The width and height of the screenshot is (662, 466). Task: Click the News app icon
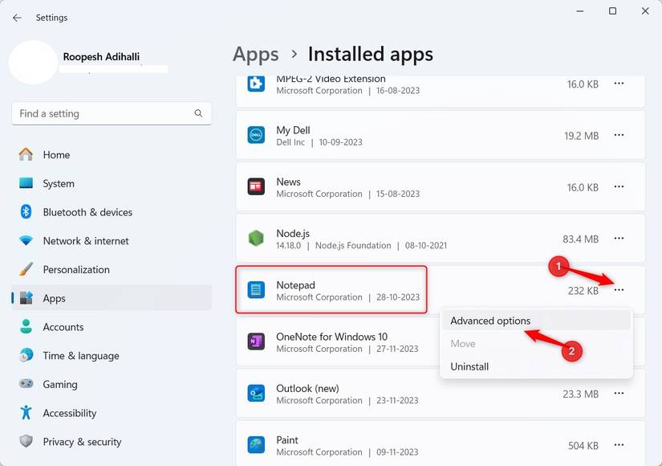255,187
